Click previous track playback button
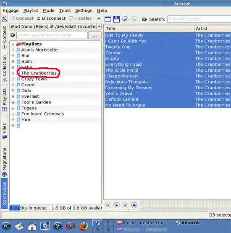 point(108,205)
